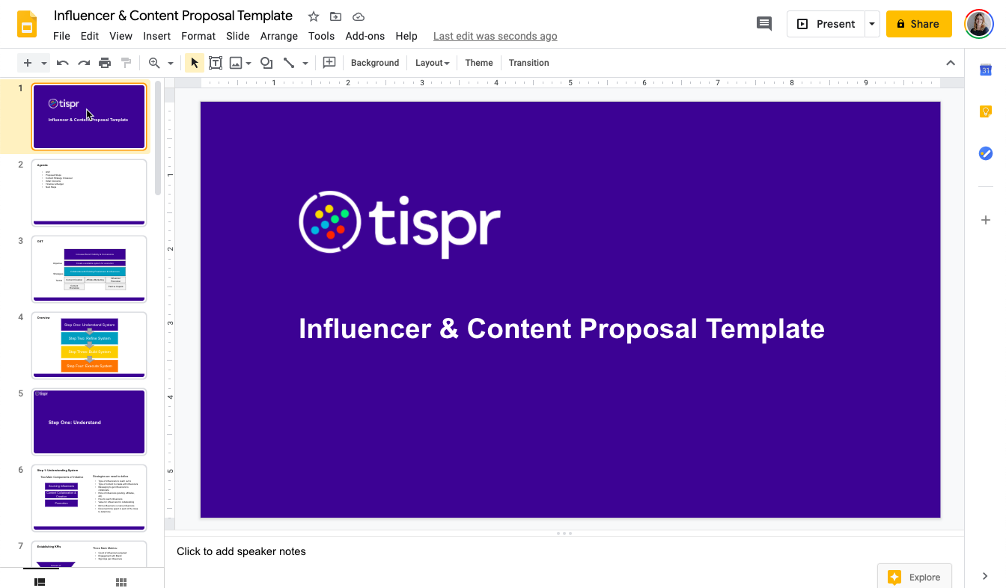
Task: Click the yellow Share button
Action: tap(918, 24)
